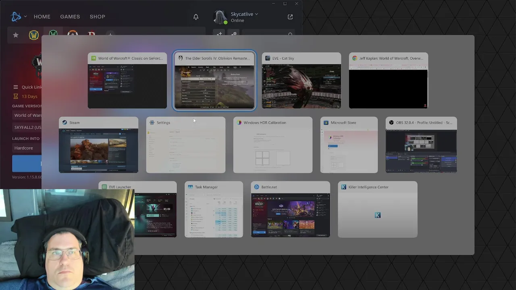Select the World of Warcraft game icon
The image size is (516, 290).
point(34,35)
